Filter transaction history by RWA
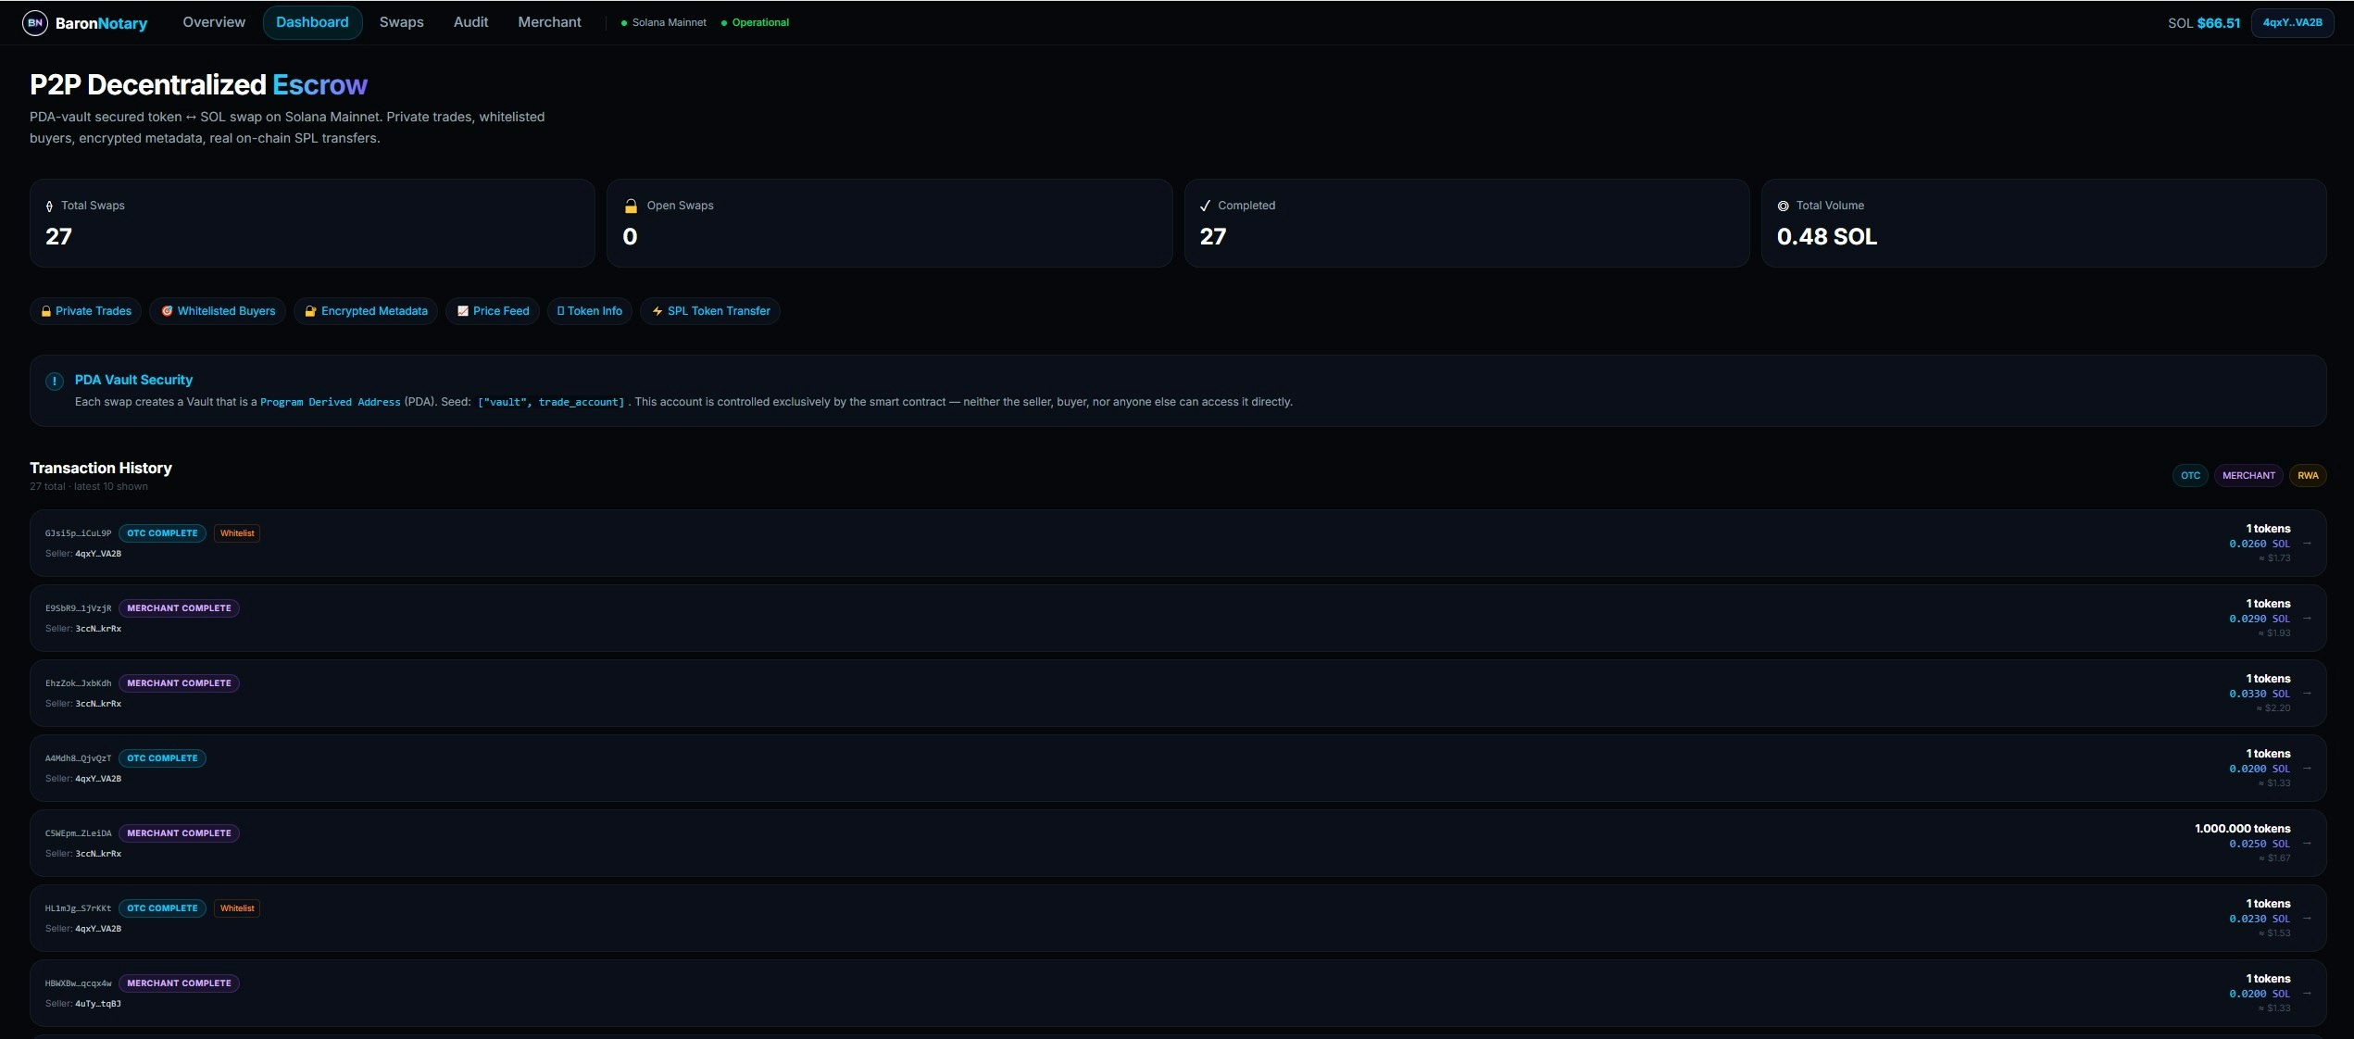This screenshot has width=2354, height=1039. click(x=2308, y=476)
